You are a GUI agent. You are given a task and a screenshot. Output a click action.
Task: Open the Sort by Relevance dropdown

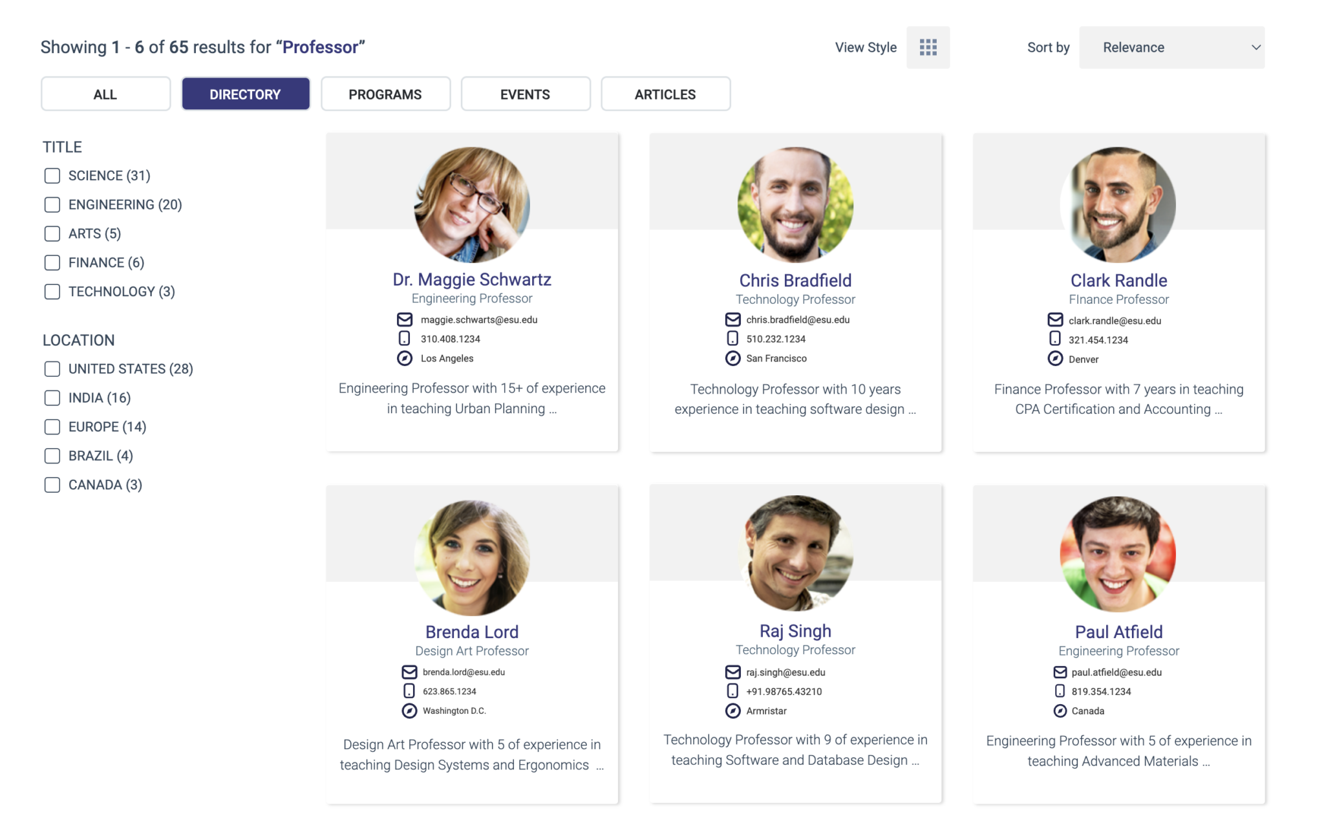[x=1171, y=47]
